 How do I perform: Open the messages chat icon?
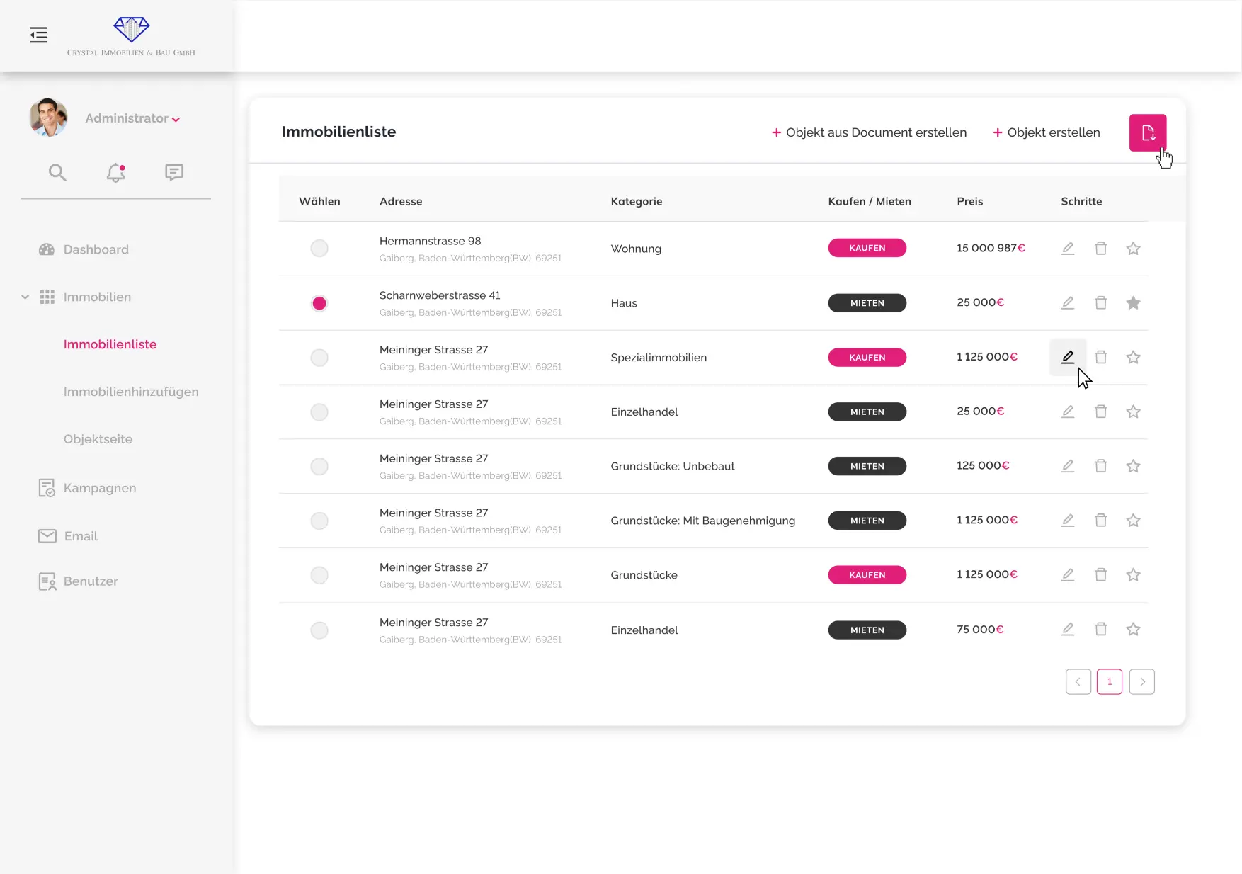[174, 172]
